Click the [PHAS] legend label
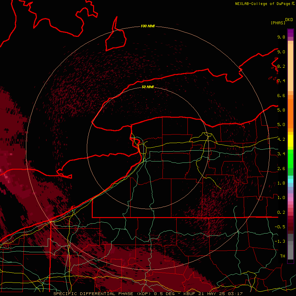Screen dimensions: 296x296 click(x=278, y=23)
